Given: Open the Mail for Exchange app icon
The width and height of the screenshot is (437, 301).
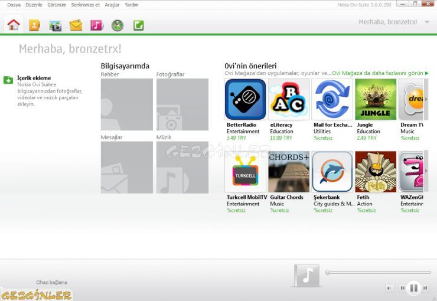Looking at the screenshot, I should [x=332, y=99].
